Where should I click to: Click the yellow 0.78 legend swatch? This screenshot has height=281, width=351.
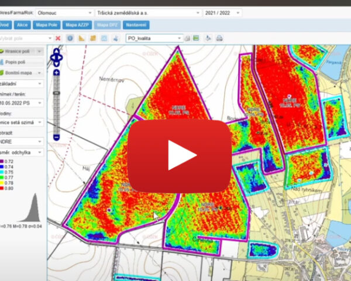[2, 183]
